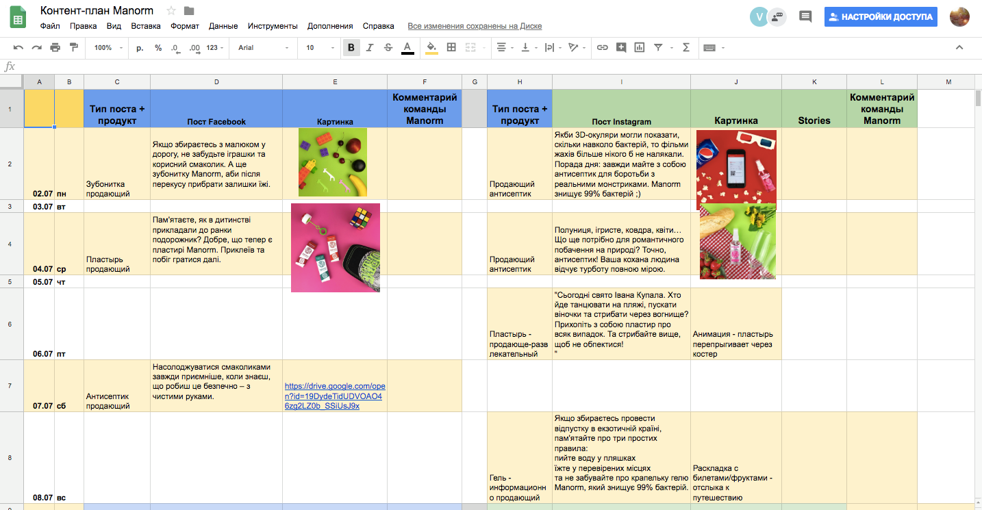This screenshot has height=510, width=982.
Task: Click 'Все изменения сохранены на Диске' link
Action: point(475,26)
